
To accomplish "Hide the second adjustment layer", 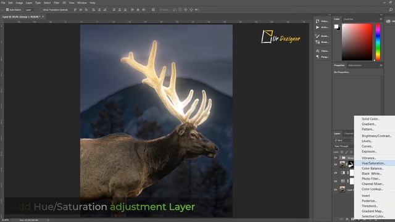I will (336, 181).
